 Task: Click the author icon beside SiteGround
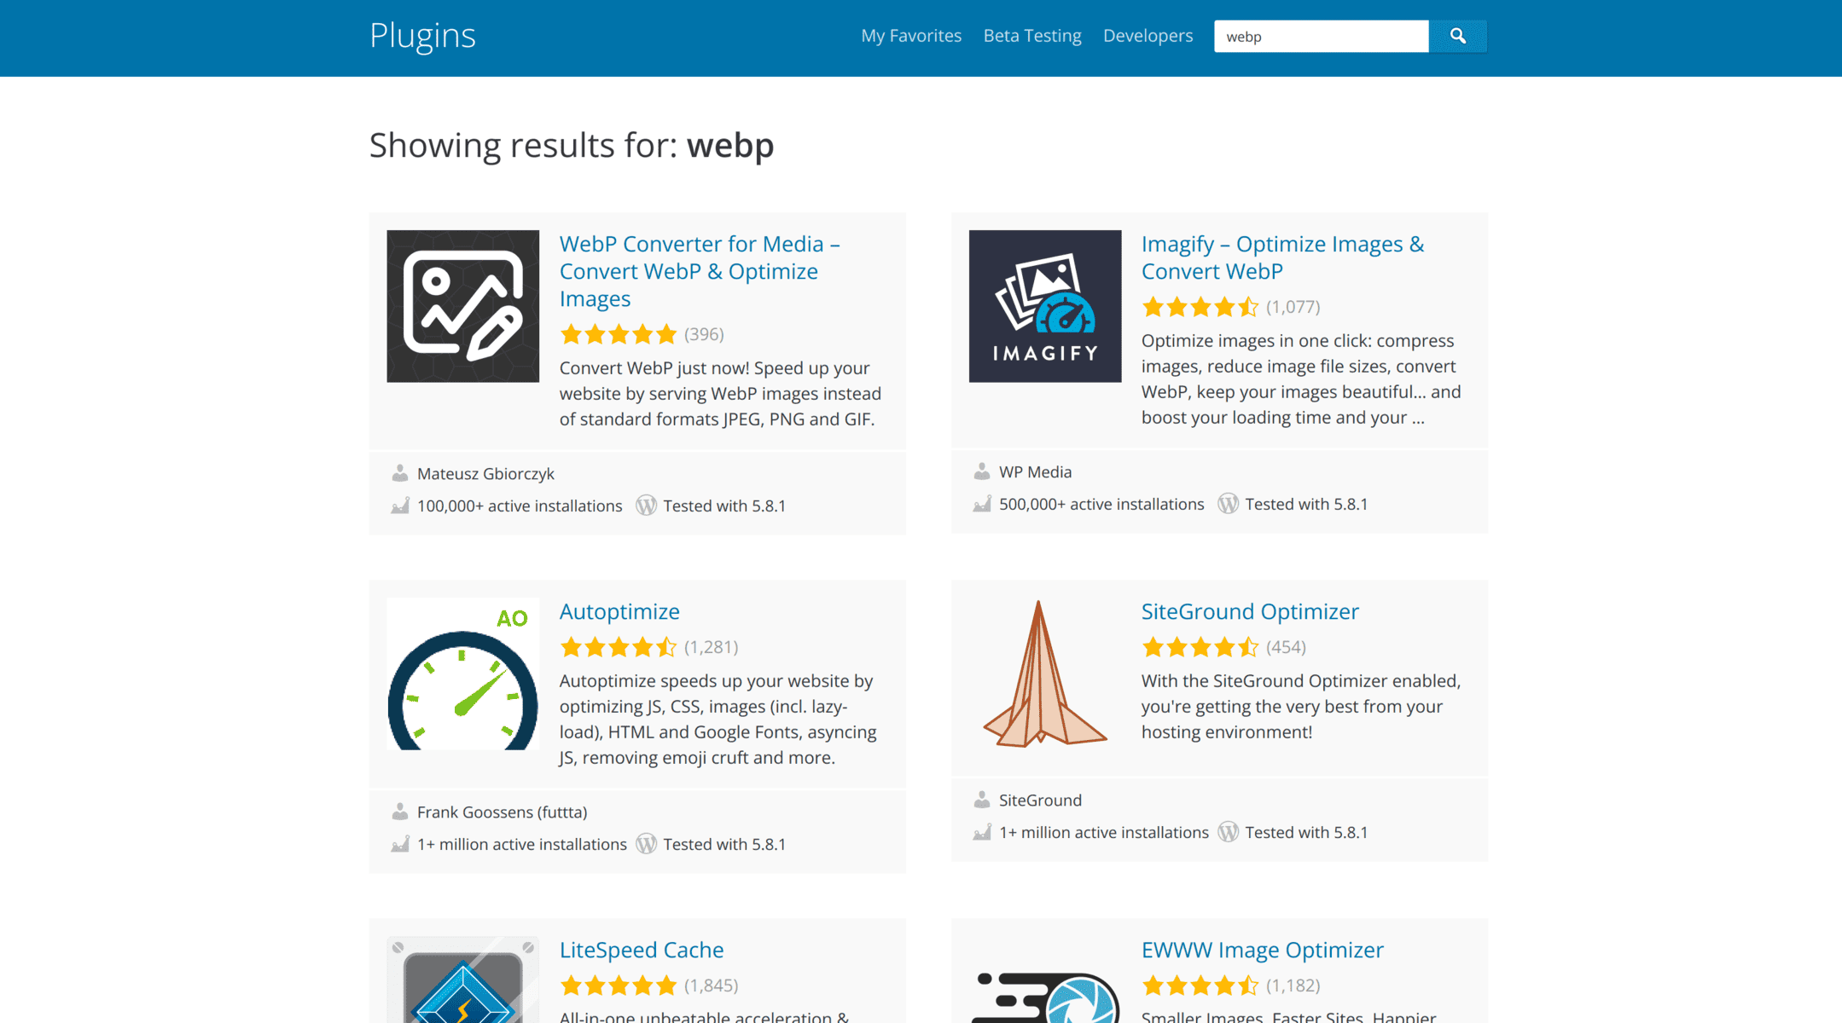click(x=981, y=800)
